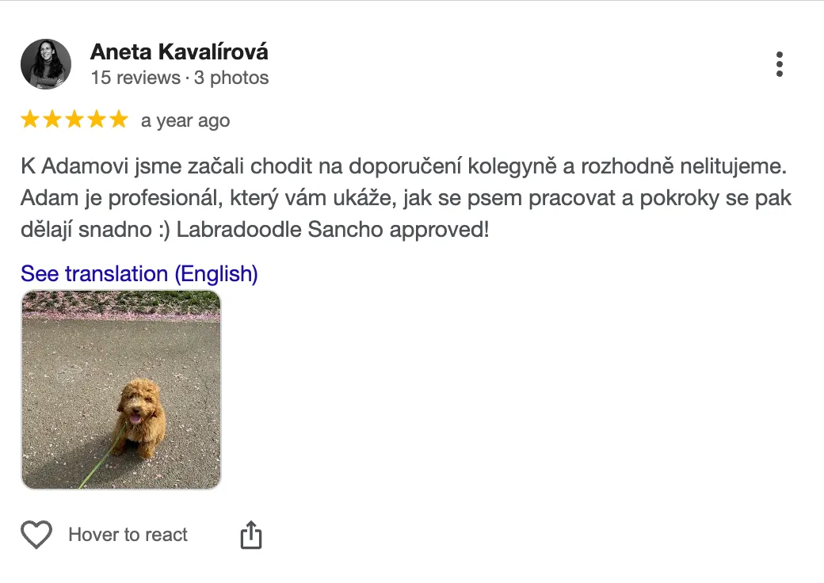Click the second yellow rating star
824x583 pixels.
coord(52,120)
